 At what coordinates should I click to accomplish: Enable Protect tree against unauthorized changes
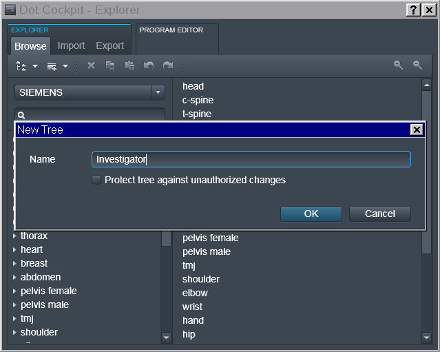click(96, 180)
